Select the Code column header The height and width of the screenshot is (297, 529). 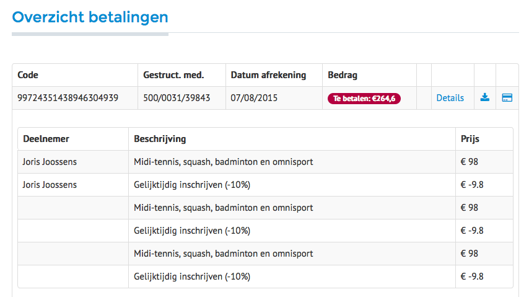(x=28, y=75)
